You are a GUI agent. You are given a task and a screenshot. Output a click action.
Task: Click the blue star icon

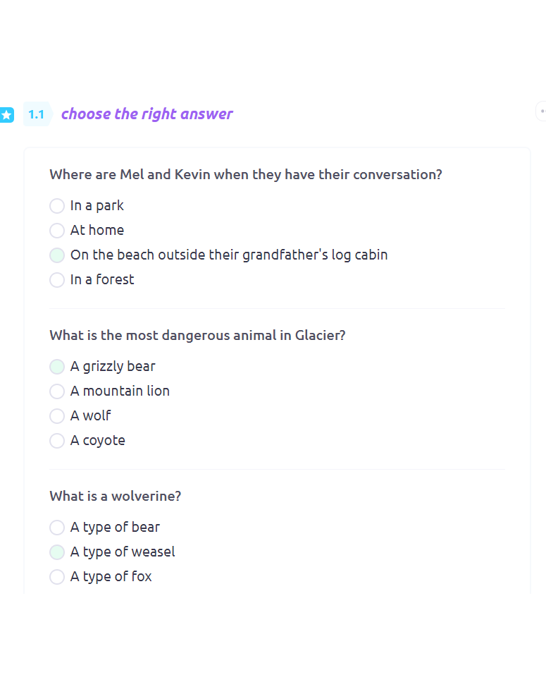6,115
